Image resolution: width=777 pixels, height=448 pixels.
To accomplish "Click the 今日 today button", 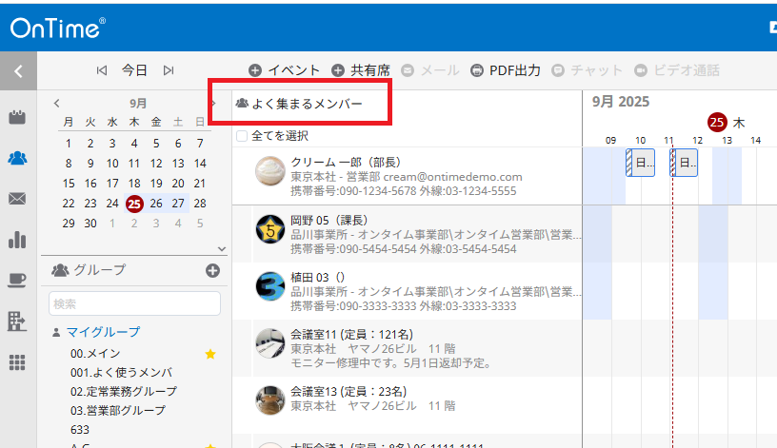I will [134, 70].
